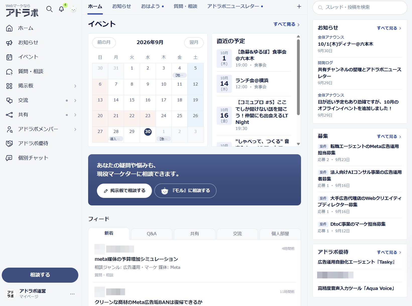Screen dimensions: 412x306
Task: Click the 掲示板で相談する button
Action: click(x=125, y=191)
